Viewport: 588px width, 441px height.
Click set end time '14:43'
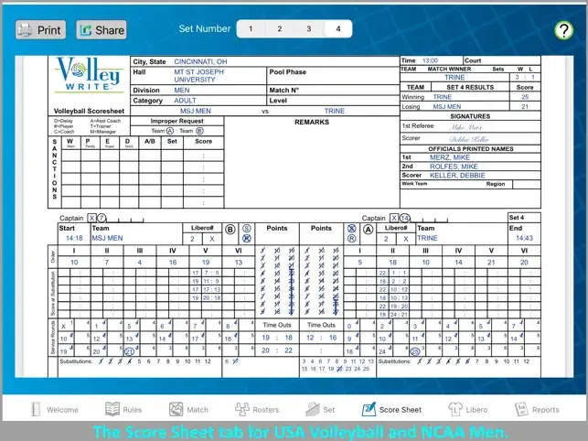(x=524, y=238)
